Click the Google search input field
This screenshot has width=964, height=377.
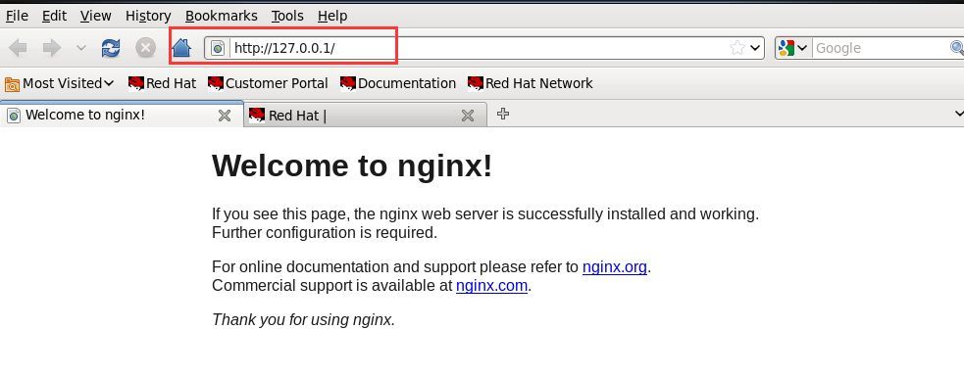881,48
